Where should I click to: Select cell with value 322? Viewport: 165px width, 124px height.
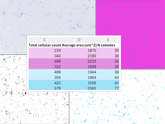pyautogui.click(x=45, y=67)
